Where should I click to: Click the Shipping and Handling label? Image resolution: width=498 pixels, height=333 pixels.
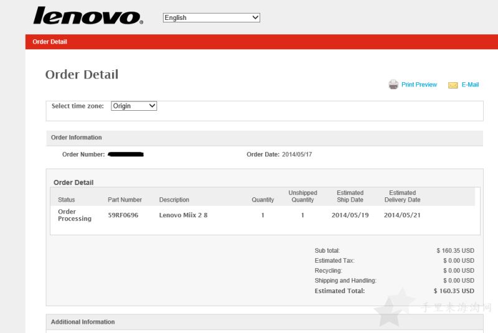(x=345, y=281)
